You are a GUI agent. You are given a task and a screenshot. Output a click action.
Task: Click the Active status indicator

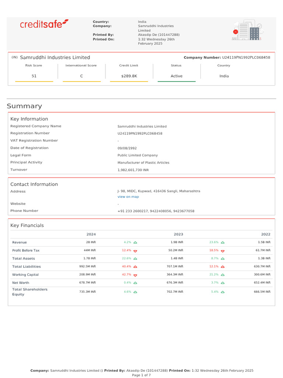177,76
